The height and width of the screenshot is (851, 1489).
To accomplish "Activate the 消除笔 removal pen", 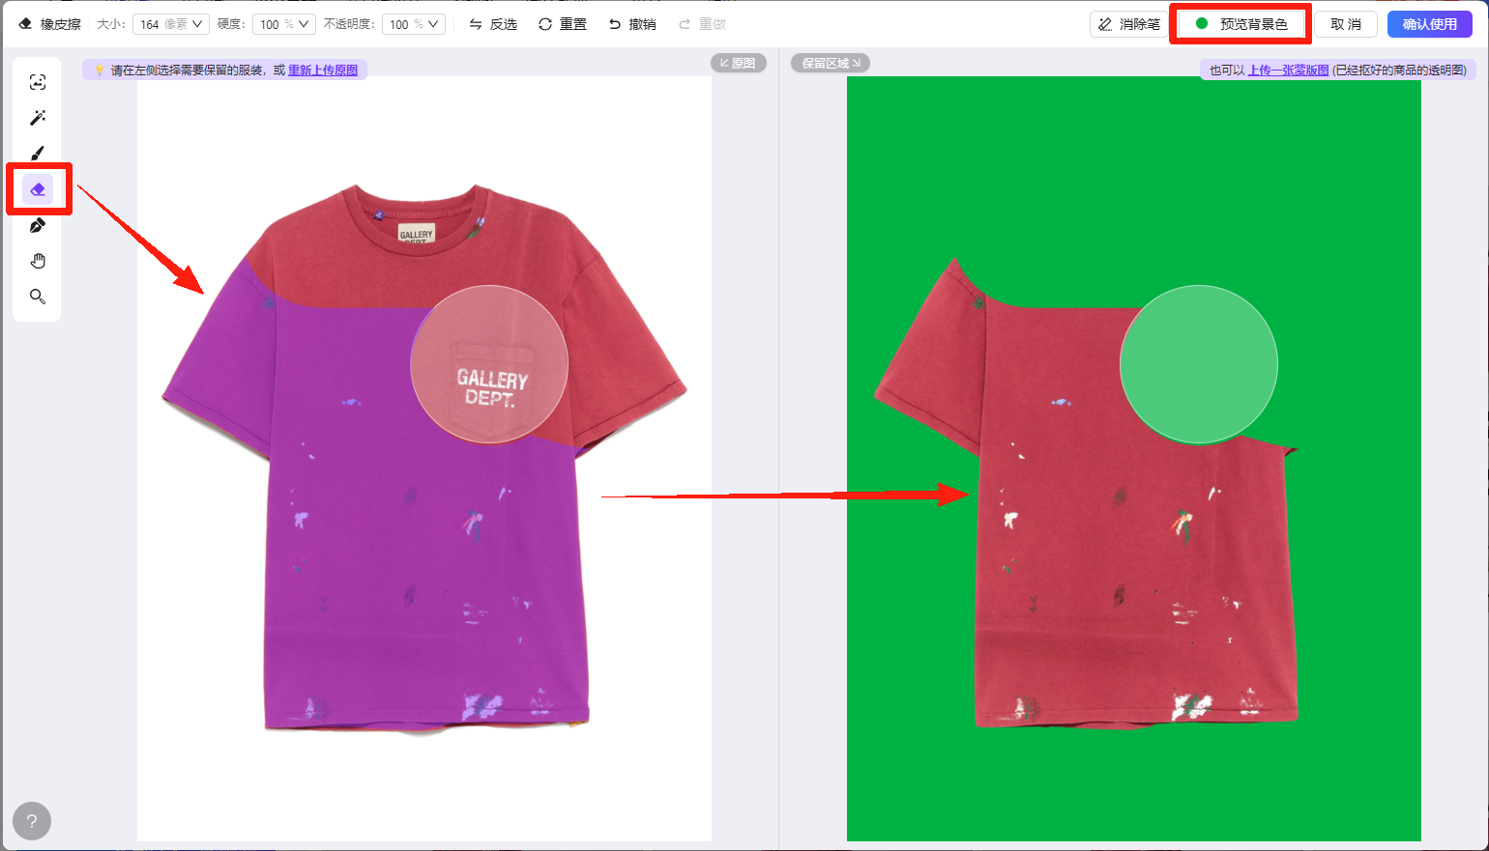I will [x=1129, y=24].
